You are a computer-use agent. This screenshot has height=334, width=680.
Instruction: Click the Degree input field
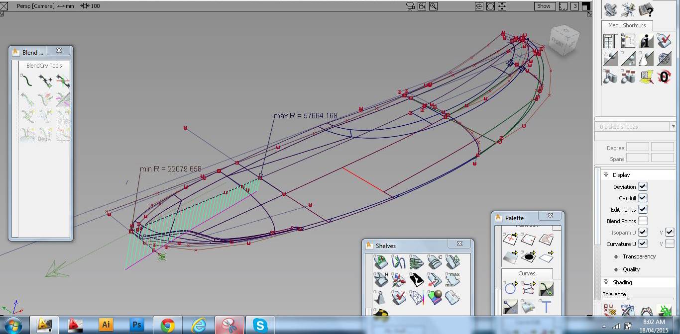(x=637, y=148)
